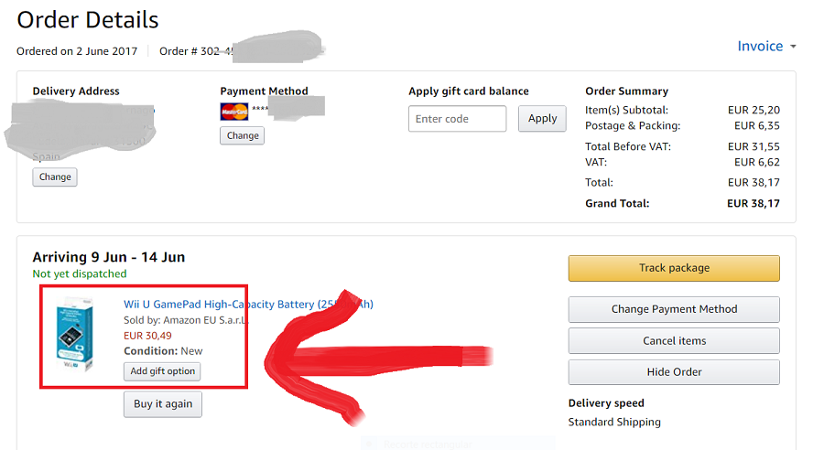Select the Grand Total amount EUR 38,17

(754, 203)
